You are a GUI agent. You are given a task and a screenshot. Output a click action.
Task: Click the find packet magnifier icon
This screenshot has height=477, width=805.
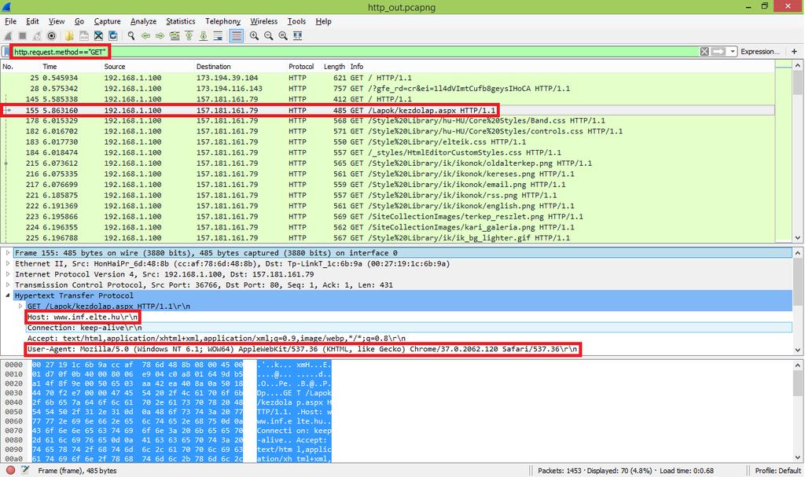(131, 36)
